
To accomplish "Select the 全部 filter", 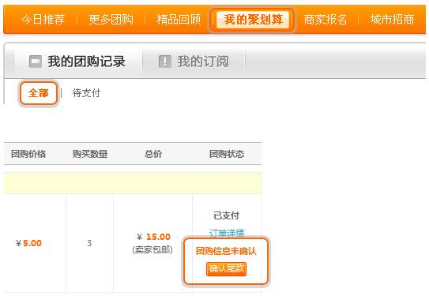I will click(x=38, y=93).
